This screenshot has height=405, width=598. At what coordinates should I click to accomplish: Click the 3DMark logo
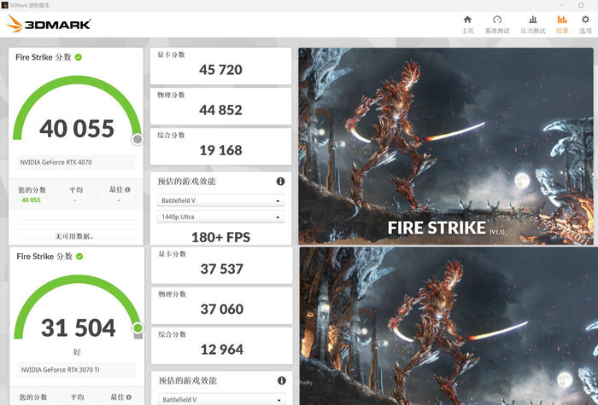point(49,24)
